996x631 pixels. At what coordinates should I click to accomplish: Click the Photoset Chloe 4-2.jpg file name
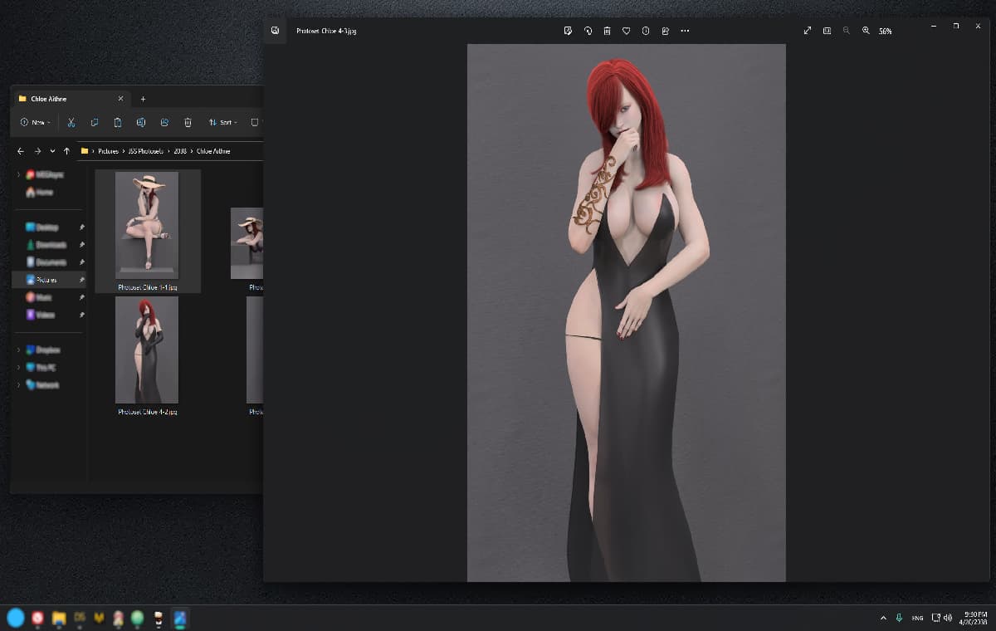tap(148, 412)
